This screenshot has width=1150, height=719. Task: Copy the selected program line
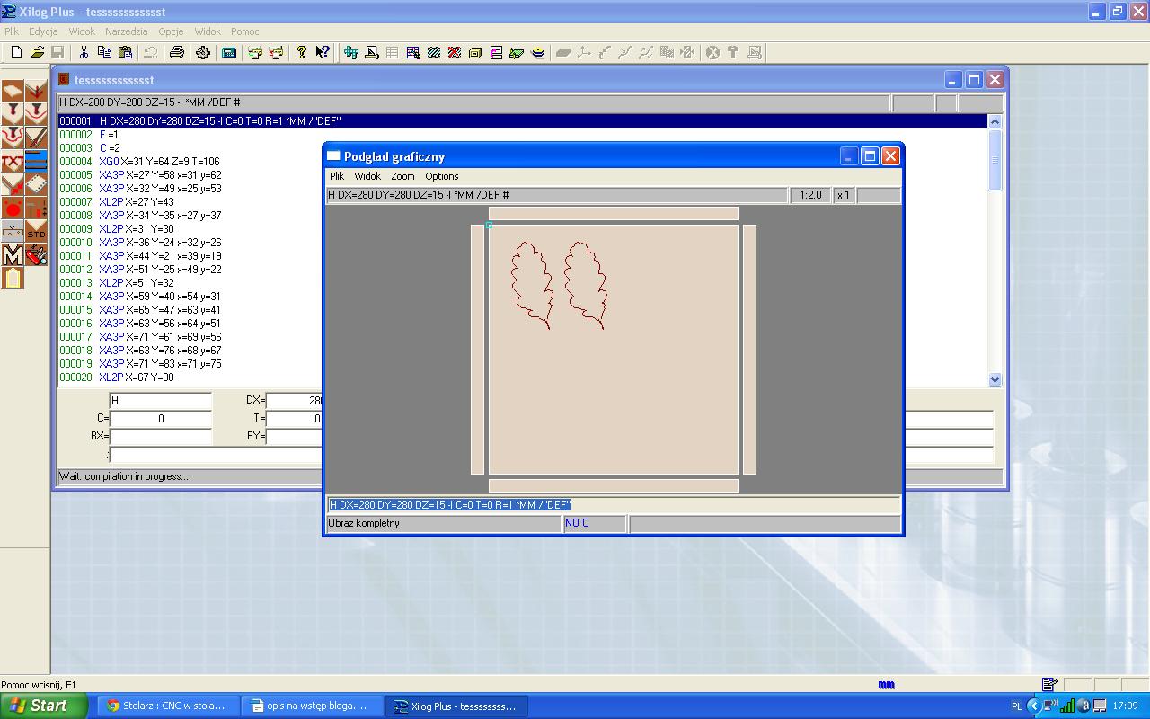point(103,52)
